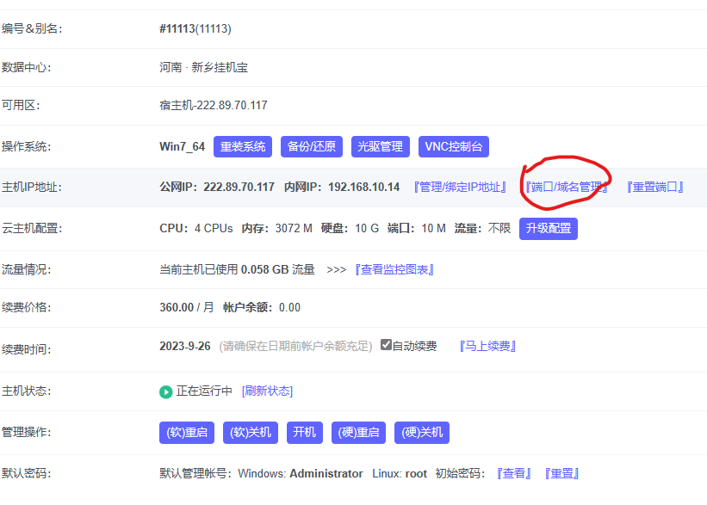The height and width of the screenshot is (505, 707).
Task: Click the (软)重启 button
Action: click(x=187, y=433)
